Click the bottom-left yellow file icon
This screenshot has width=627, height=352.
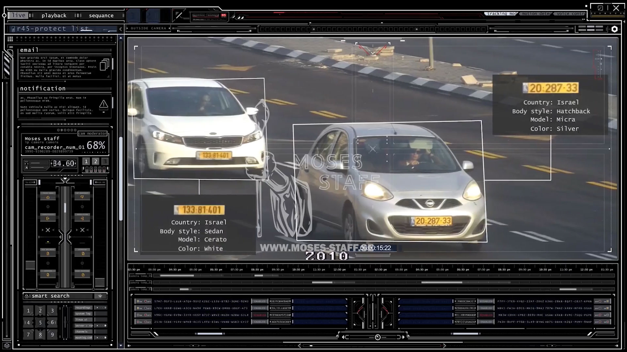(x=48, y=275)
